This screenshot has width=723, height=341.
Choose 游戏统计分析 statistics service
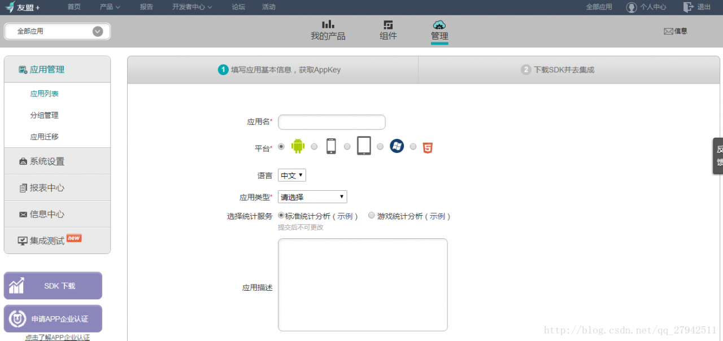[x=372, y=215]
